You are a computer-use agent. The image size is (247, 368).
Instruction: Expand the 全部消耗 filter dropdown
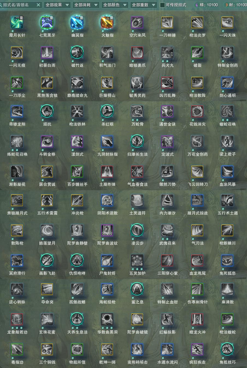point(86,5)
